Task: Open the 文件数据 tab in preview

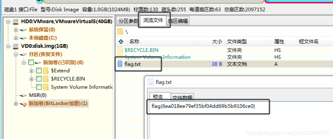Action: click(x=182, y=97)
